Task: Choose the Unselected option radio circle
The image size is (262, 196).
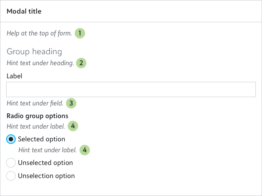Action: (x=11, y=163)
